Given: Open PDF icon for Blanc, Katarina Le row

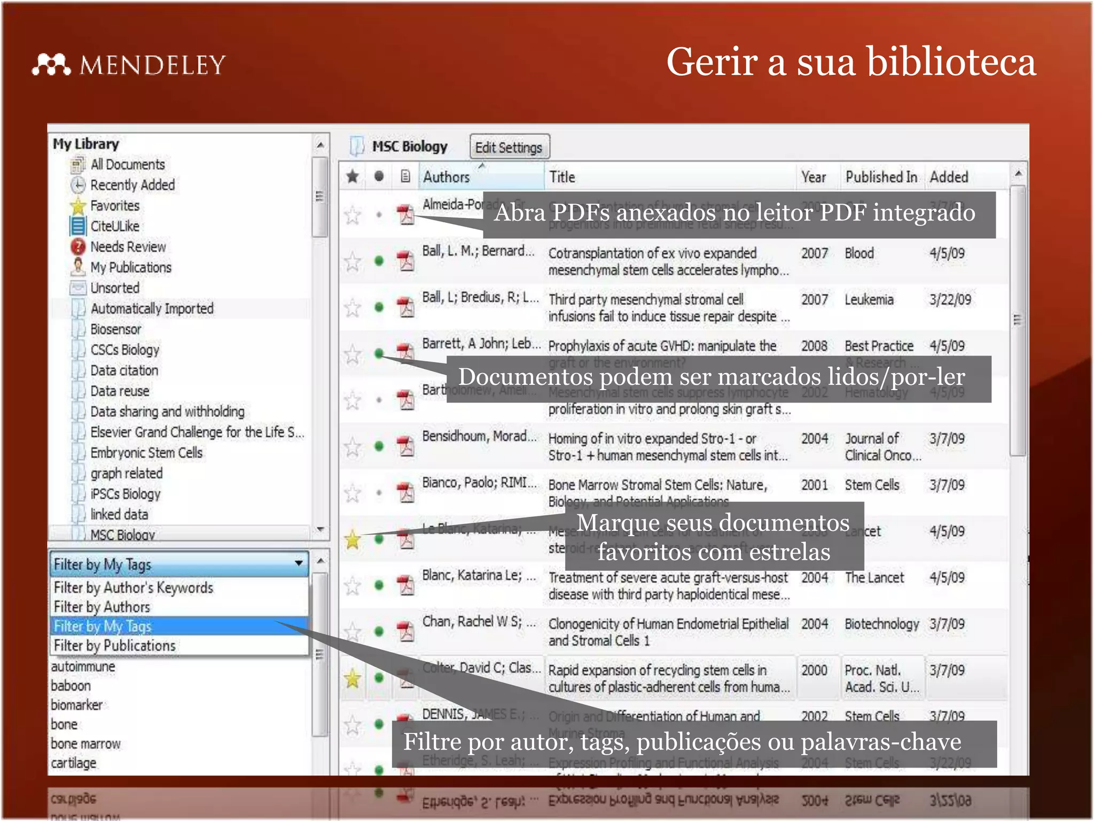Looking at the screenshot, I should pyautogui.click(x=405, y=585).
